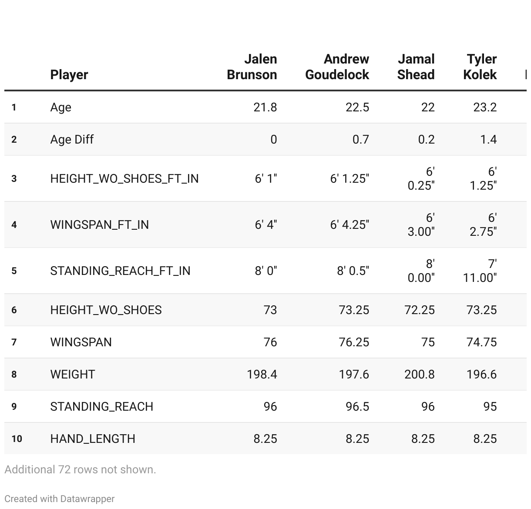Click the Tyler Kolek column header
531x509 pixels.
tap(480, 67)
